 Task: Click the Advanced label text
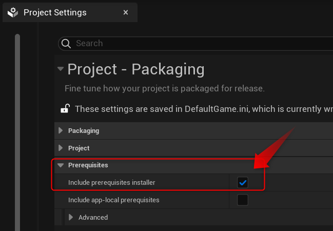click(93, 217)
